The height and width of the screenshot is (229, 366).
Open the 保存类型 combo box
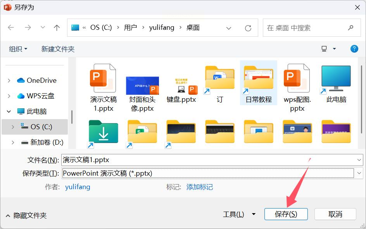pos(212,173)
